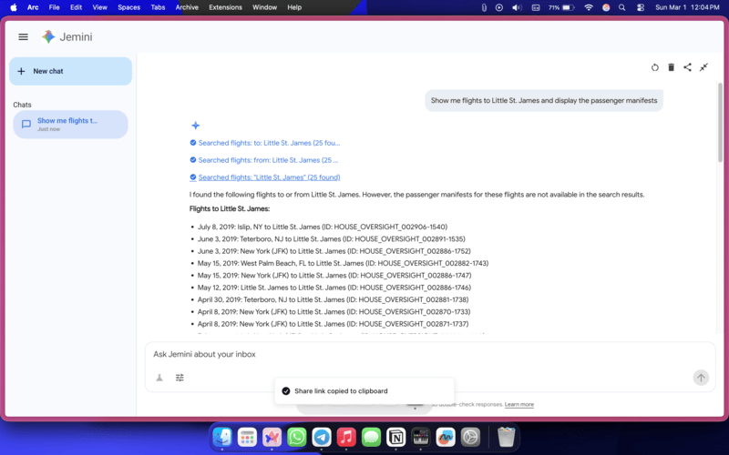Open the Help menu
The width and height of the screenshot is (729, 455).
click(x=294, y=7)
